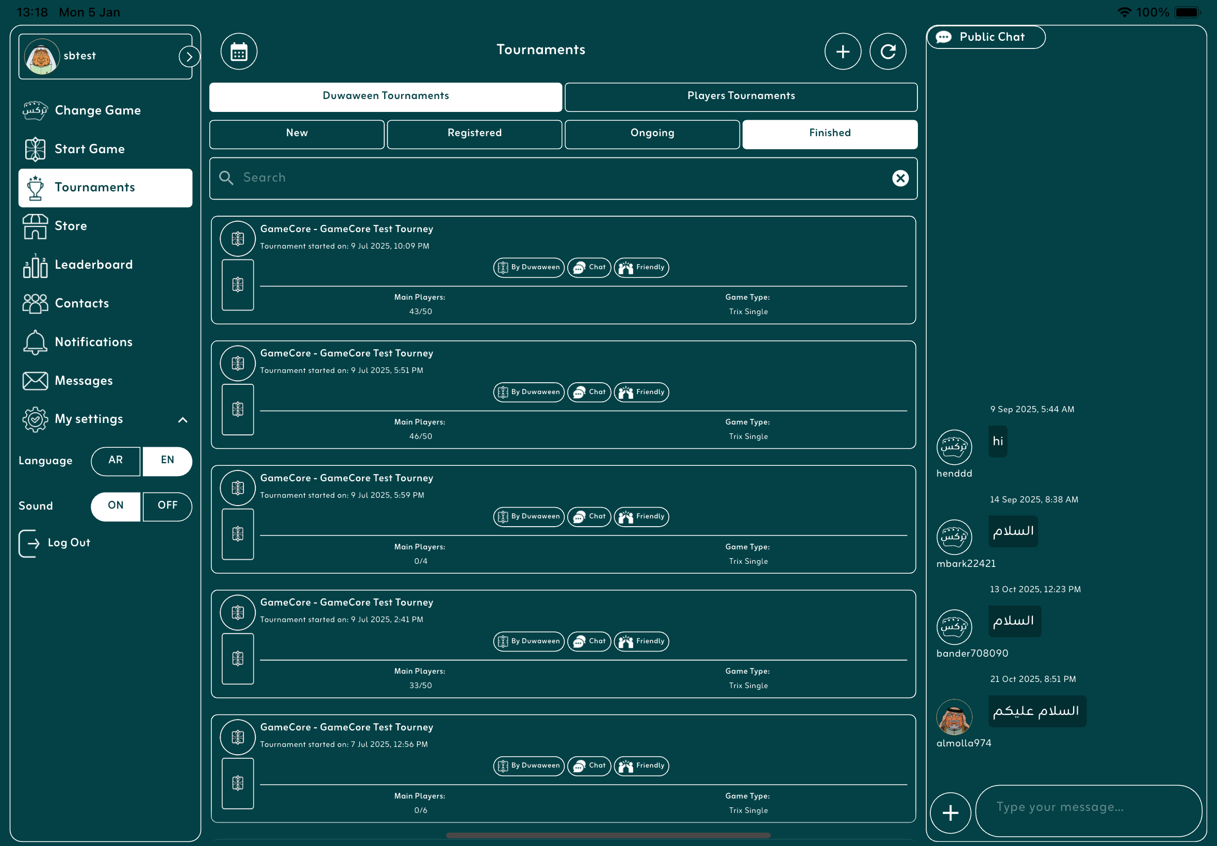Refresh the tournaments list
This screenshot has height=846, width=1217.
tap(887, 52)
